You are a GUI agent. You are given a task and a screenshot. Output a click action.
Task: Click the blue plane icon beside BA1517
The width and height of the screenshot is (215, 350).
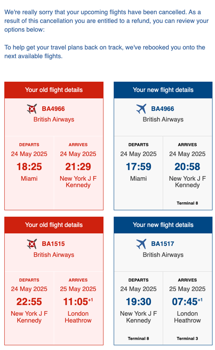pyautogui.click(x=141, y=244)
